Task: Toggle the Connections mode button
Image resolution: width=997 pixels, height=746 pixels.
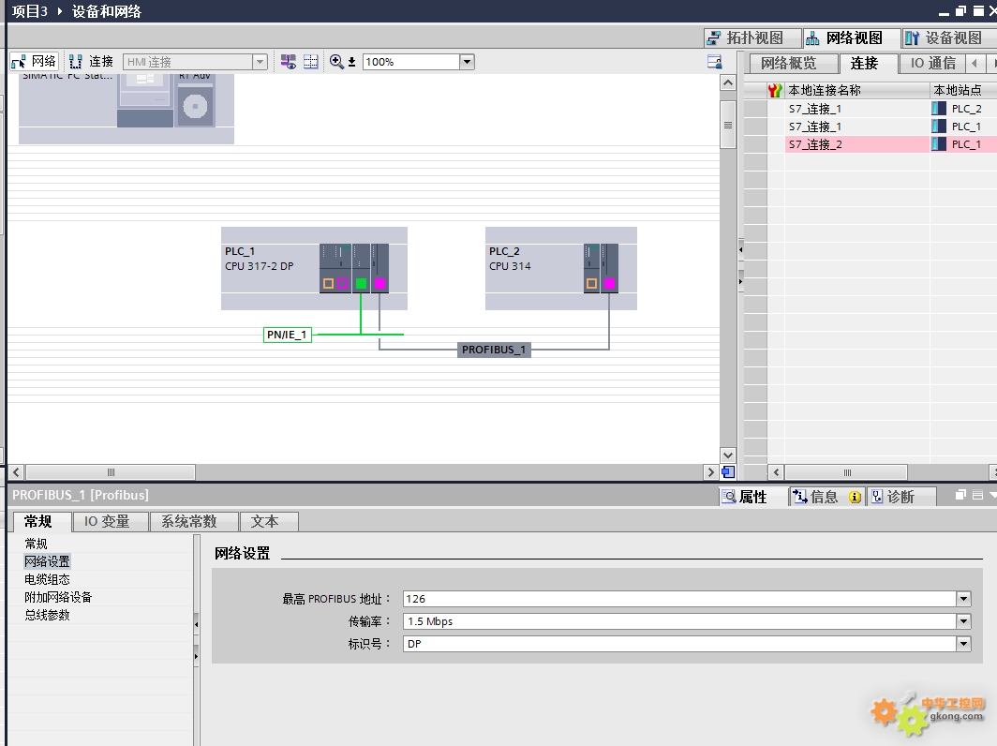Action: (x=92, y=62)
